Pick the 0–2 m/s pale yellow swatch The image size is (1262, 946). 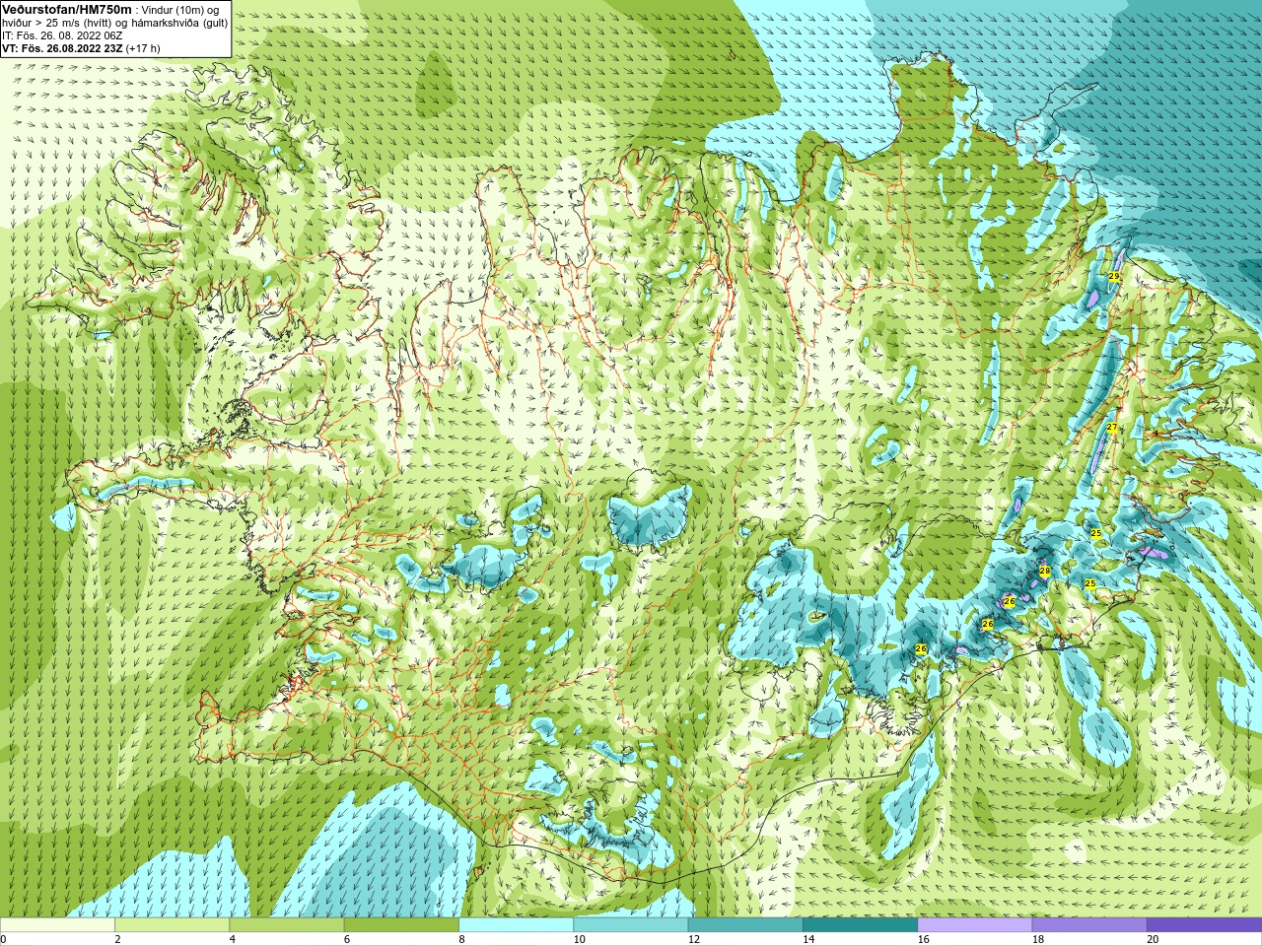57,925
